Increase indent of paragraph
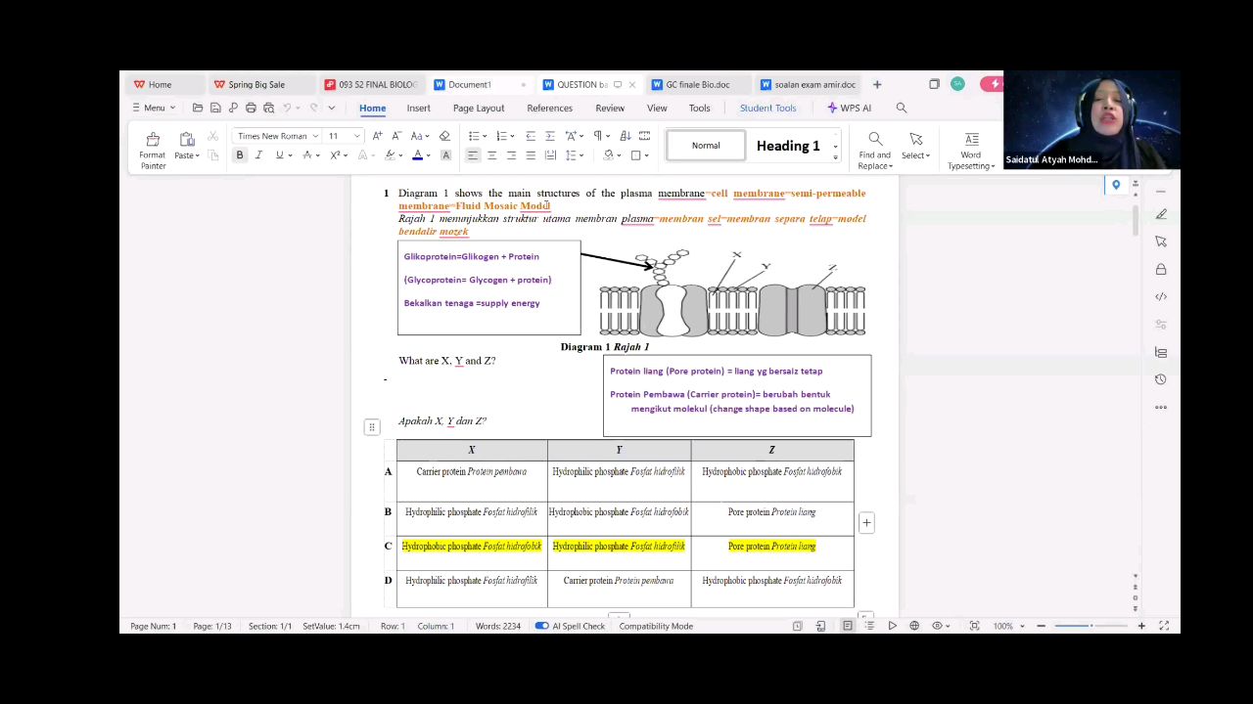Image resolution: width=1253 pixels, height=704 pixels. (549, 136)
